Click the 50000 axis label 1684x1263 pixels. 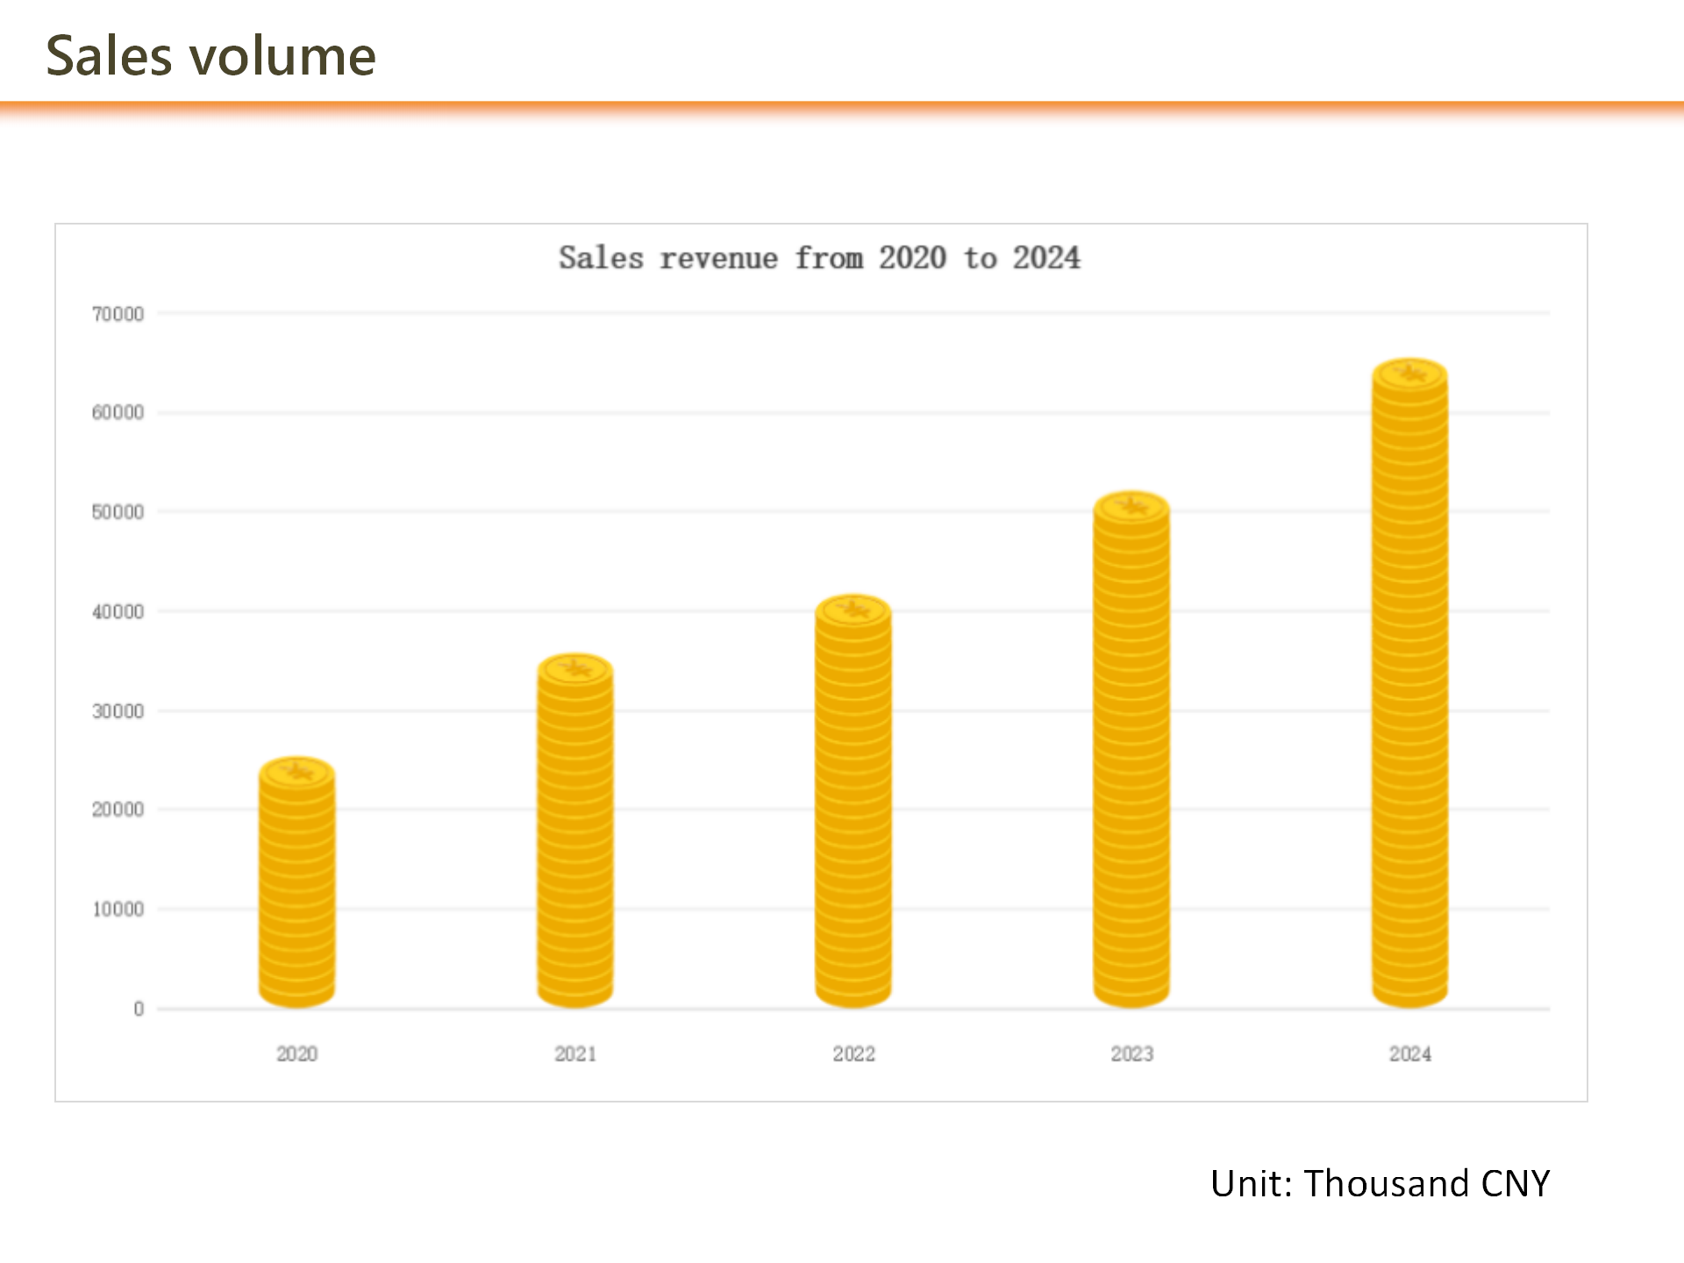click(118, 512)
